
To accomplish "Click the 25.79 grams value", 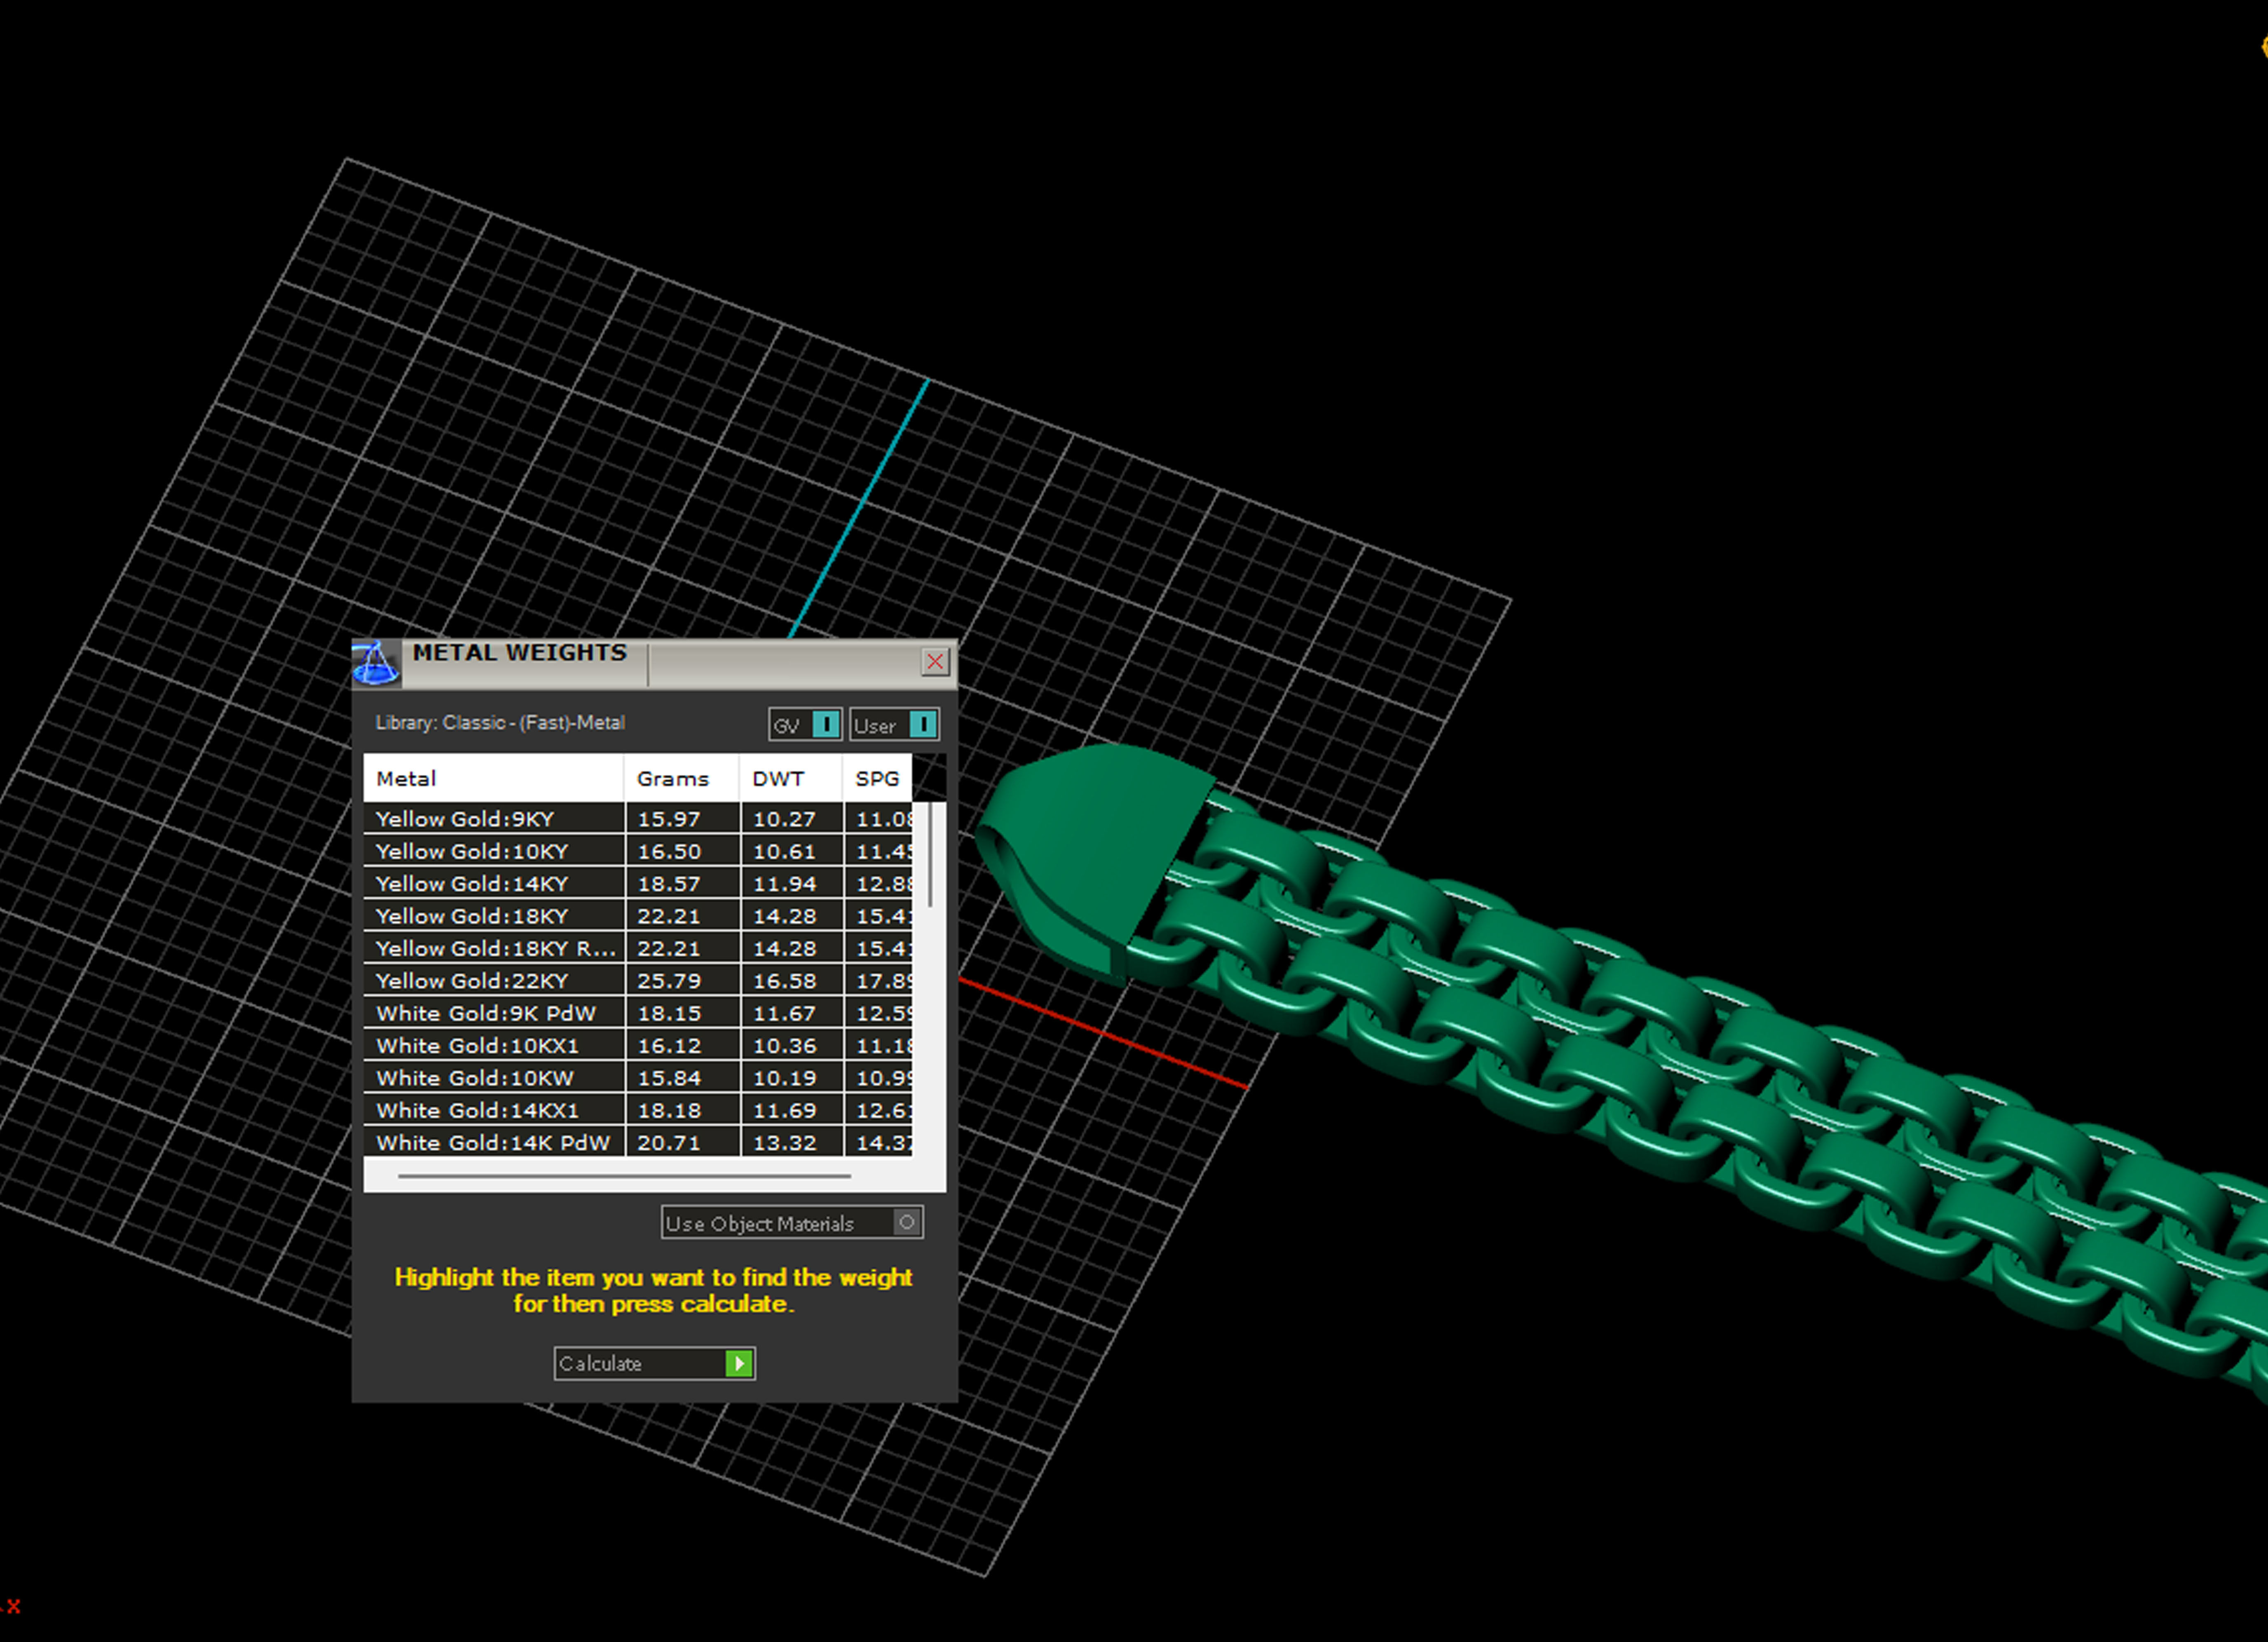I will coord(669,981).
